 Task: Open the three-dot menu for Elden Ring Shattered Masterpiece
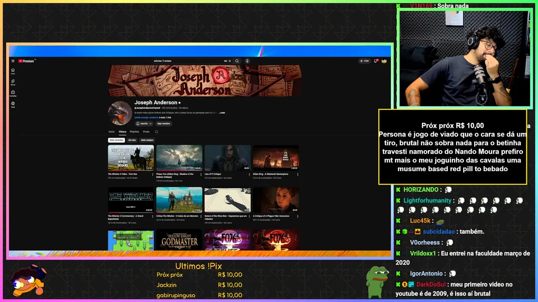click(x=298, y=174)
